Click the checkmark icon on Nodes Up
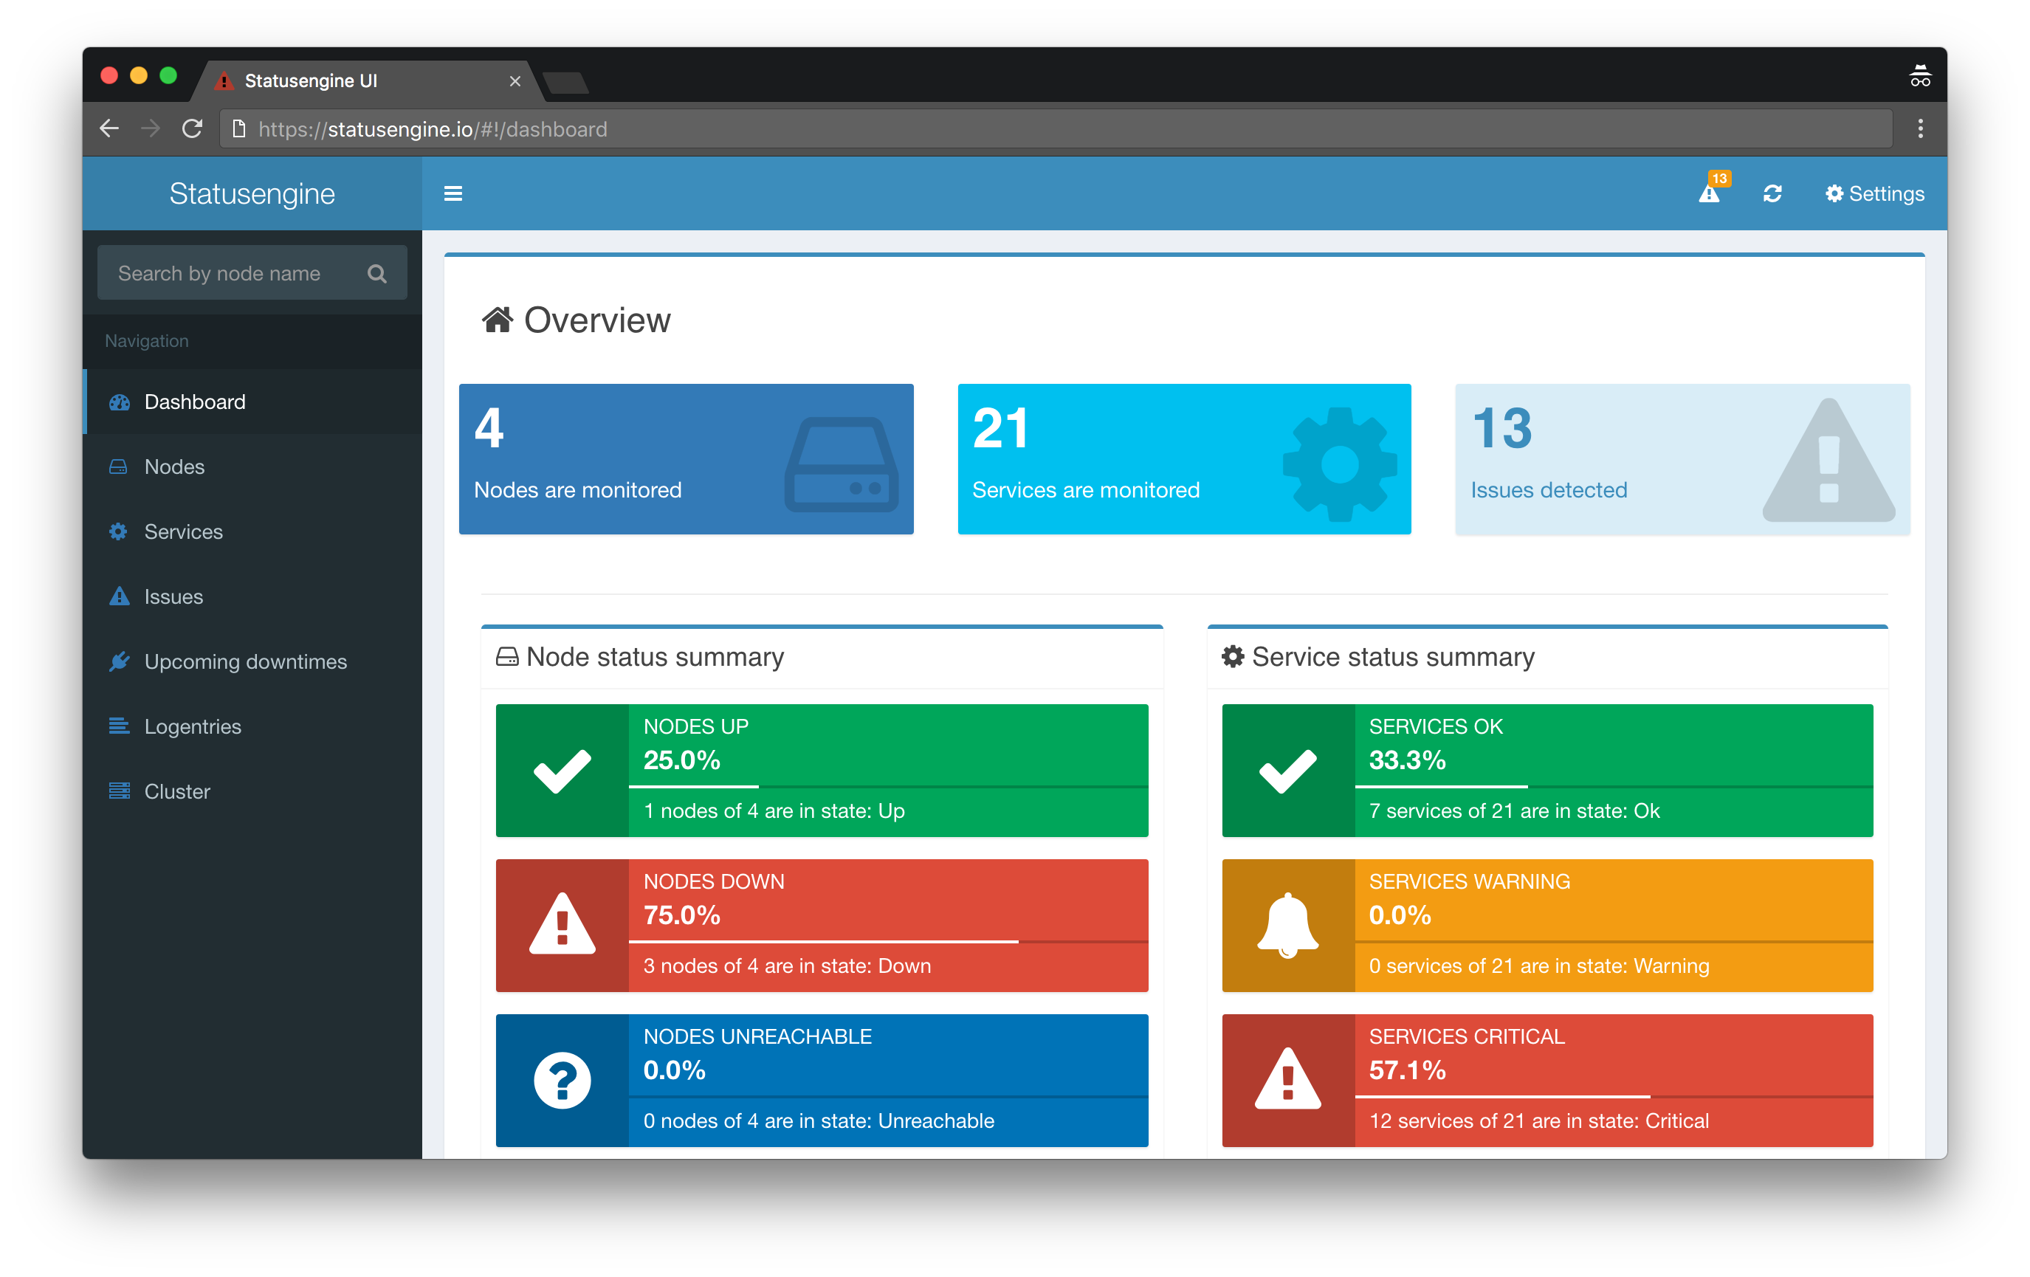The image size is (2030, 1277). [x=562, y=771]
